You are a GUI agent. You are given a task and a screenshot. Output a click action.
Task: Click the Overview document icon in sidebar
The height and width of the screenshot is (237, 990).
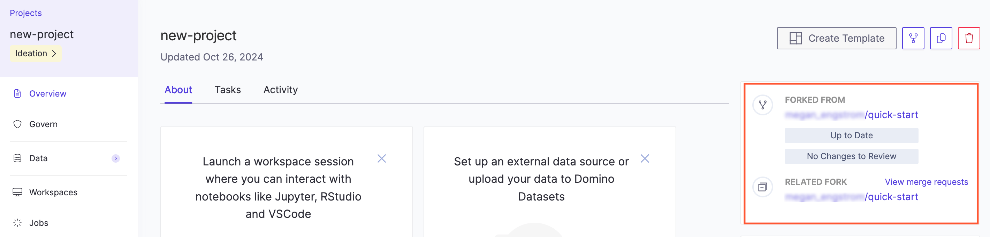(x=17, y=93)
